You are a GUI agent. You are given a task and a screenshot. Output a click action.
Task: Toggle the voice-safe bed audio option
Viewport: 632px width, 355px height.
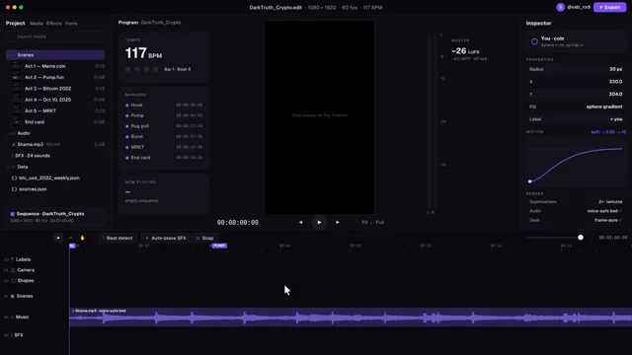point(604,211)
